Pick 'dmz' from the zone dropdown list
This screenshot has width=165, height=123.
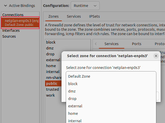point(72,91)
